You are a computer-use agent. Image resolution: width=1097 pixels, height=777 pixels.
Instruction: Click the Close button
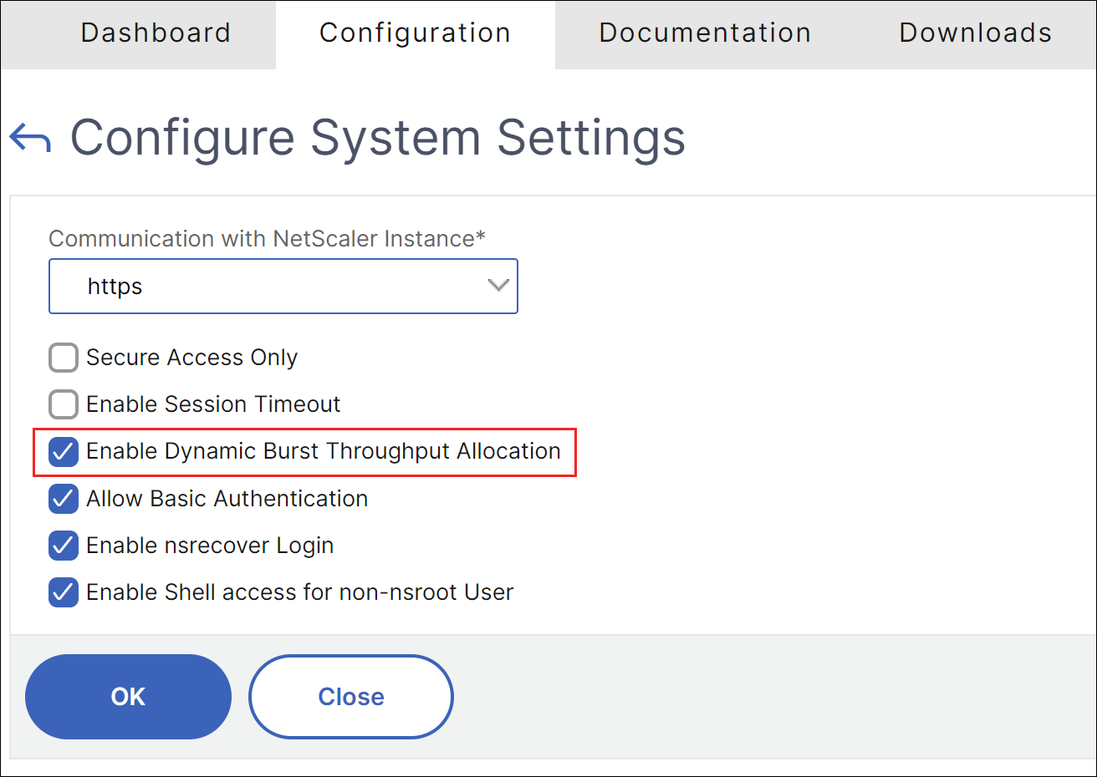coord(351,697)
